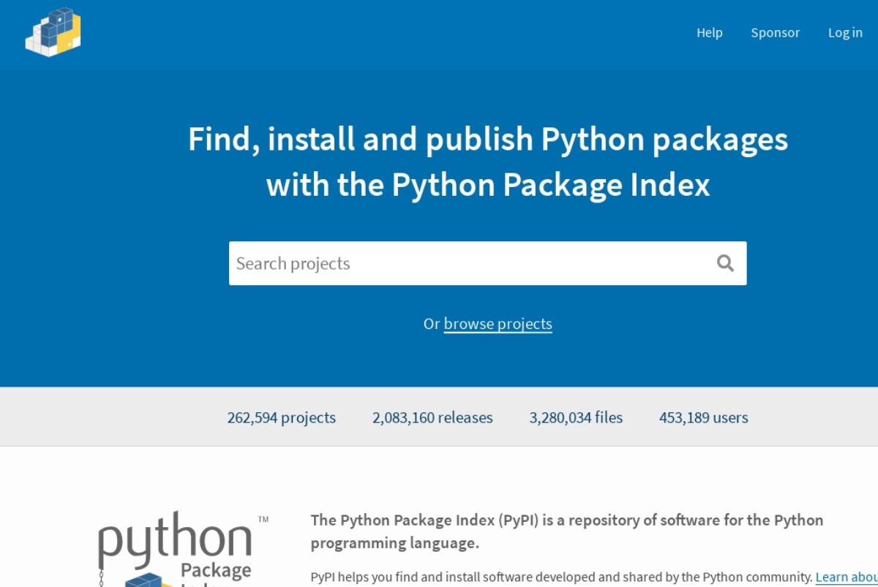Open the Help page
The width and height of the screenshot is (878, 587).
709,33
